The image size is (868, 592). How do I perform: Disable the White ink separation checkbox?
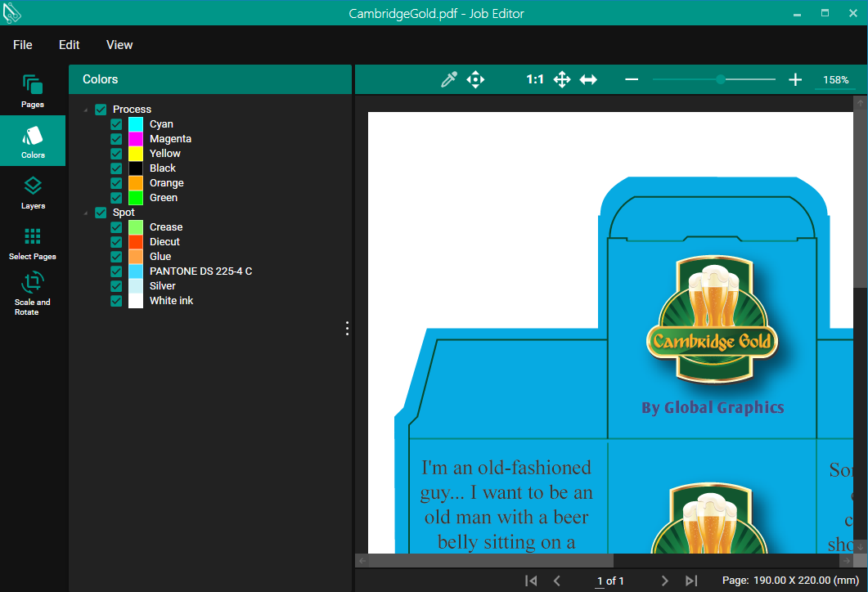pyautogui.click(x=116, y=301)
